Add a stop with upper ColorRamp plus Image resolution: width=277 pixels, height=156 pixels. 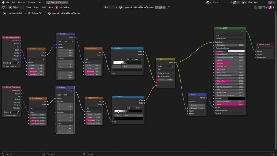(114, 59)
